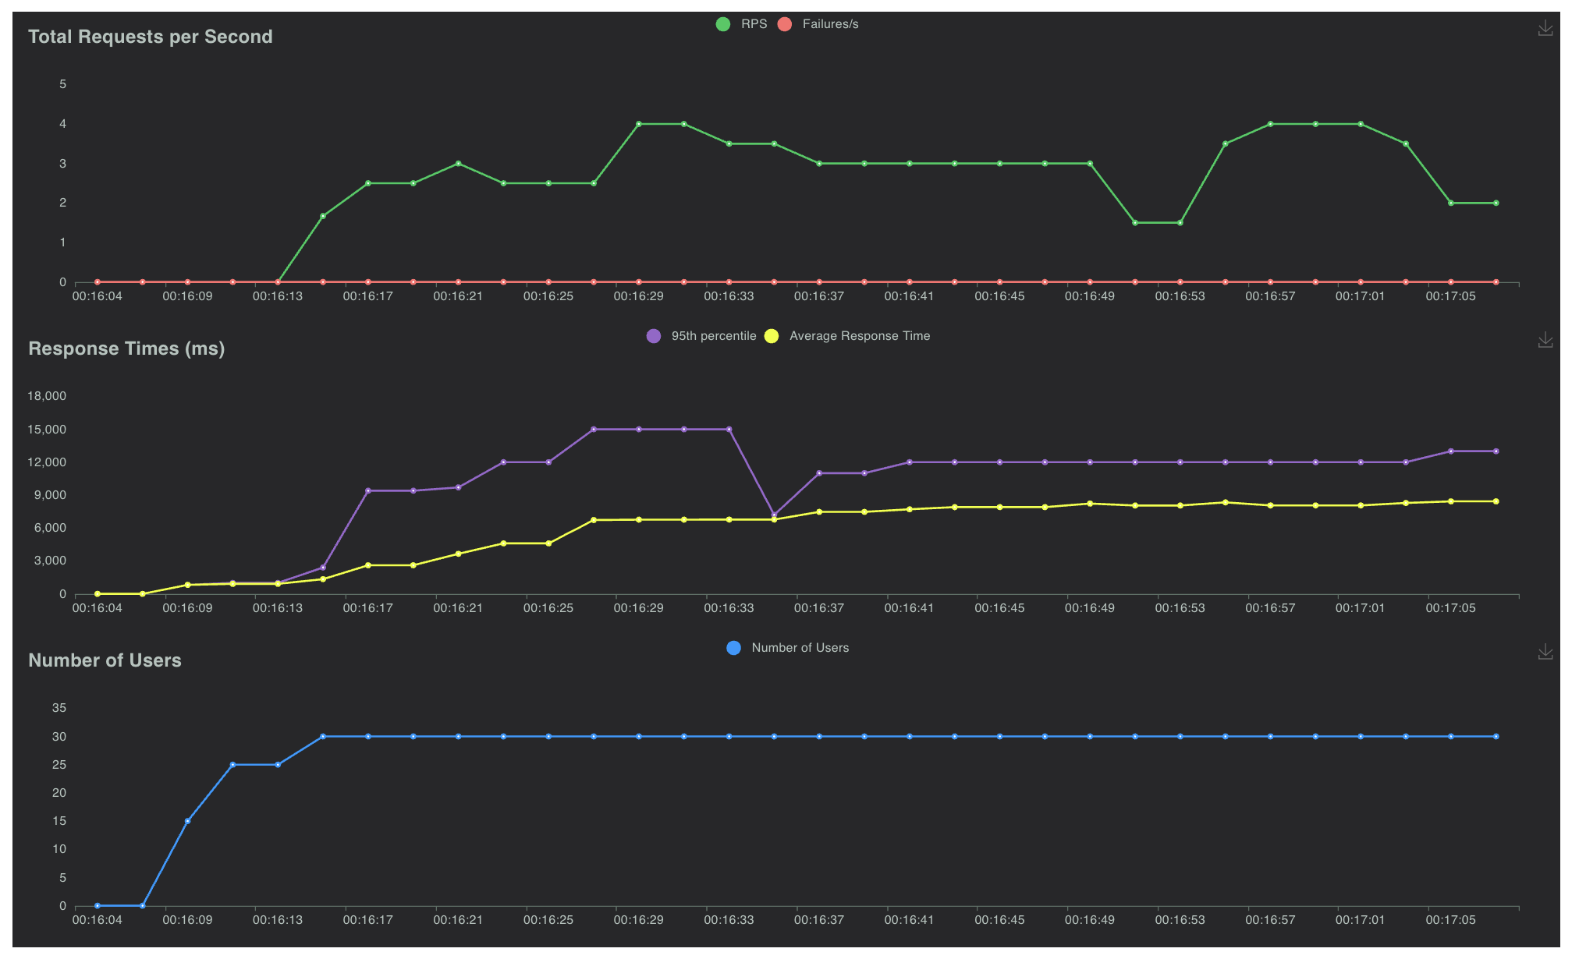Click the green RPS legend color dot

[723, 24]
